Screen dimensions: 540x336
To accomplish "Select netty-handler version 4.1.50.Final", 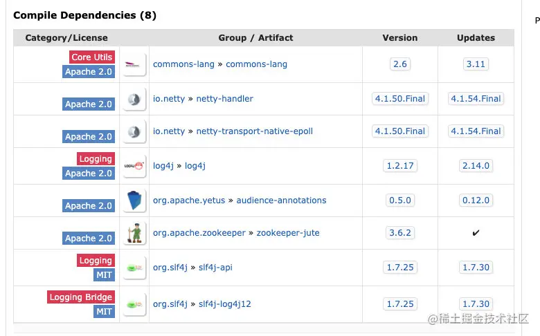I will click(400, 99).
